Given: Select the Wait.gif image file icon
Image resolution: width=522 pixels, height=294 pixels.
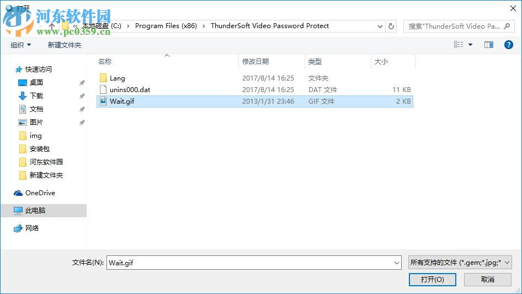Looking at the screenshot, I should (103, 101).
